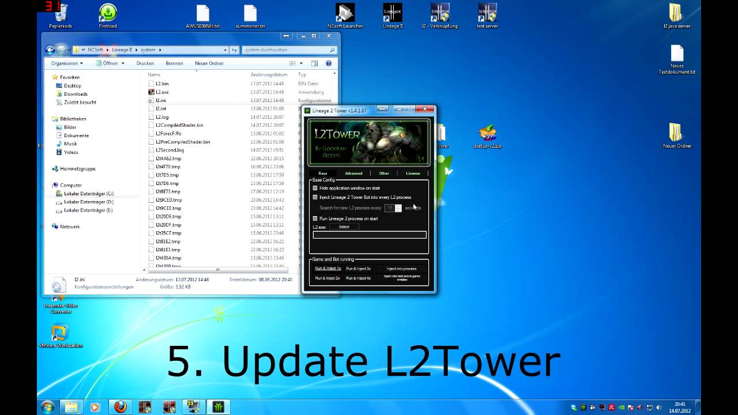Toggle the Explorer preview pane icon
The height and width of the screenshot is (415, 738).
click(x=314, y=63)
